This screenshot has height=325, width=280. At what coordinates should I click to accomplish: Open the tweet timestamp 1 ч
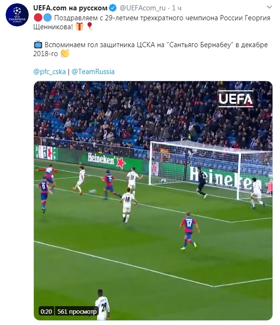[x=176, y=8]
